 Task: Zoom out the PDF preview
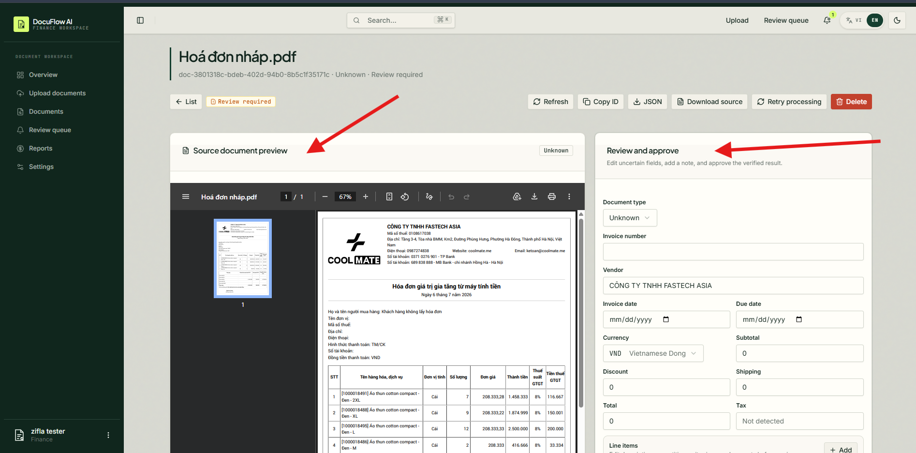pyautogui.click(x=325, y=196)
